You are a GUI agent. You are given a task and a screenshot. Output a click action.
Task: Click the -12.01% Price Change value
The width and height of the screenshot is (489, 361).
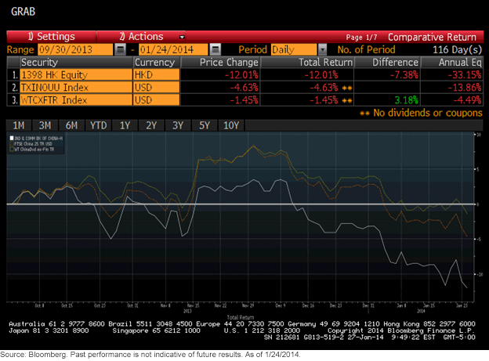[x=241, y=75]
